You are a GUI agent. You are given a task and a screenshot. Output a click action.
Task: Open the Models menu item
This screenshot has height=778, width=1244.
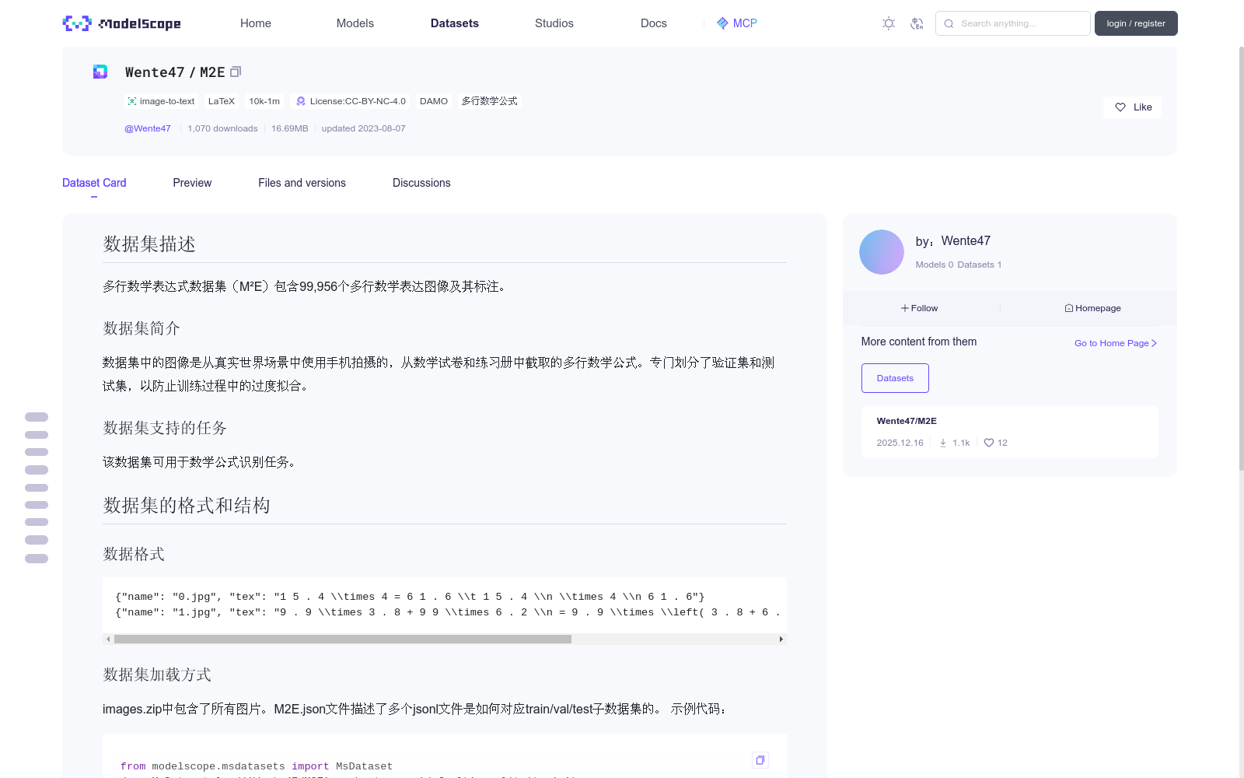click(355, 23)
